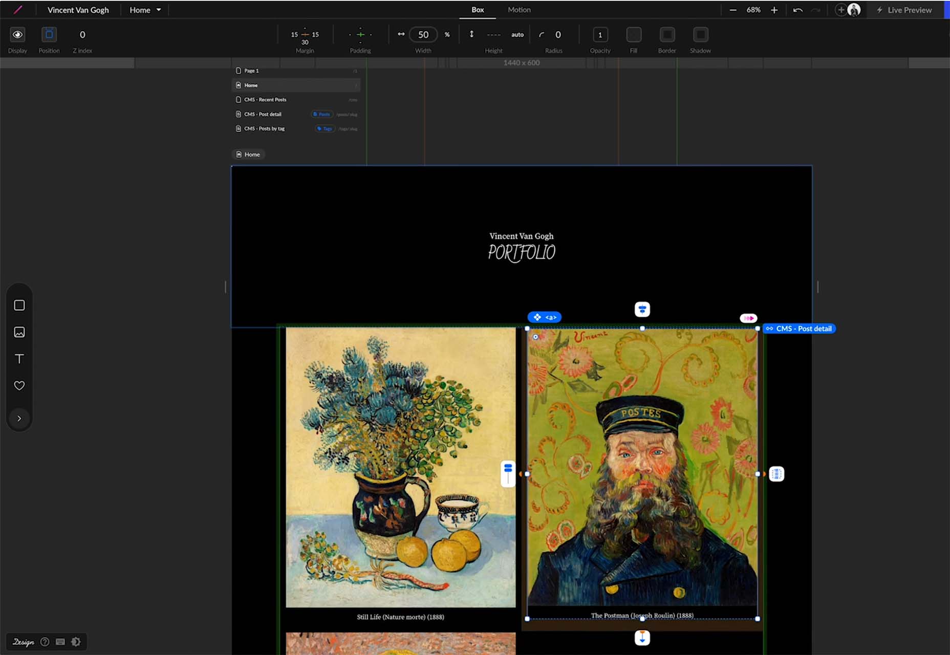Open the settings gear icon
Viewport: 950px width, 655px height.
coord(76,642)
